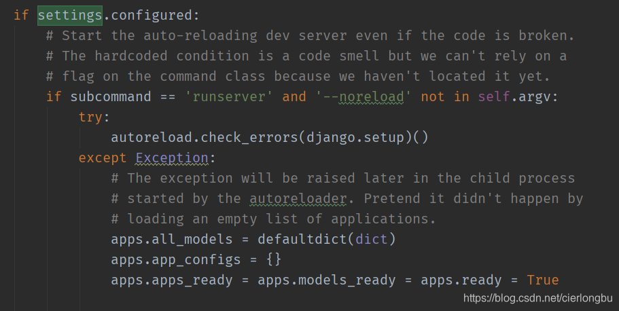Screen dimensions: 619x311
Task: Click the 'runserver' string literal
Action: pos(229,96)
